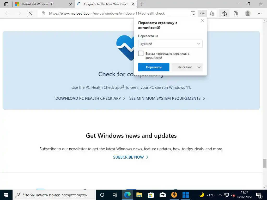Open the Collections icon

pyautogui.click(x=236, y=13)
